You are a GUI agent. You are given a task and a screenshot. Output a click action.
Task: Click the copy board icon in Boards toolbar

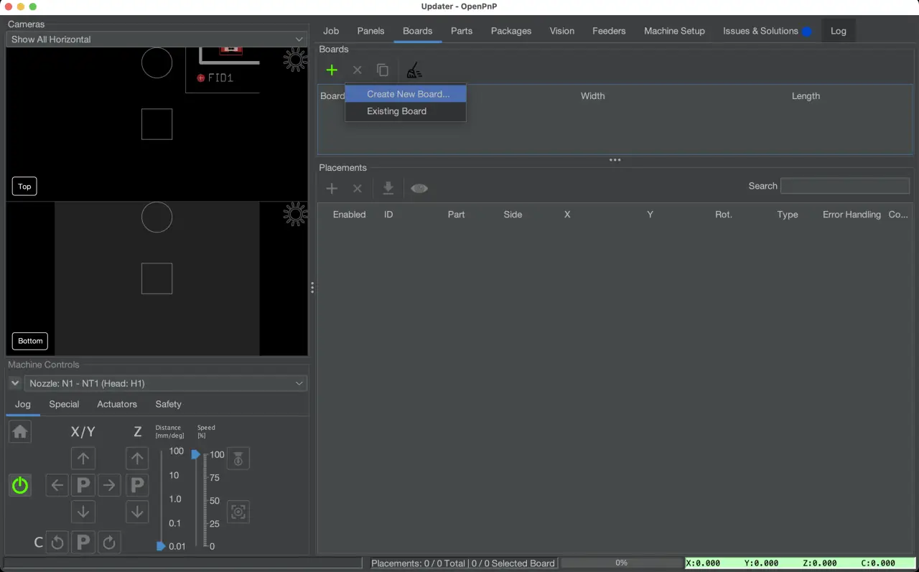(383, 70)
